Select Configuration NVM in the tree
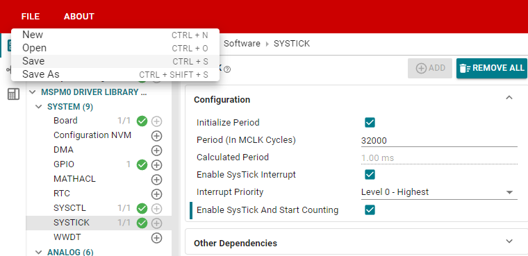Image resolution: width=528 pixels, height=256 pixels. pyautogui.click(x=92, y=135)
